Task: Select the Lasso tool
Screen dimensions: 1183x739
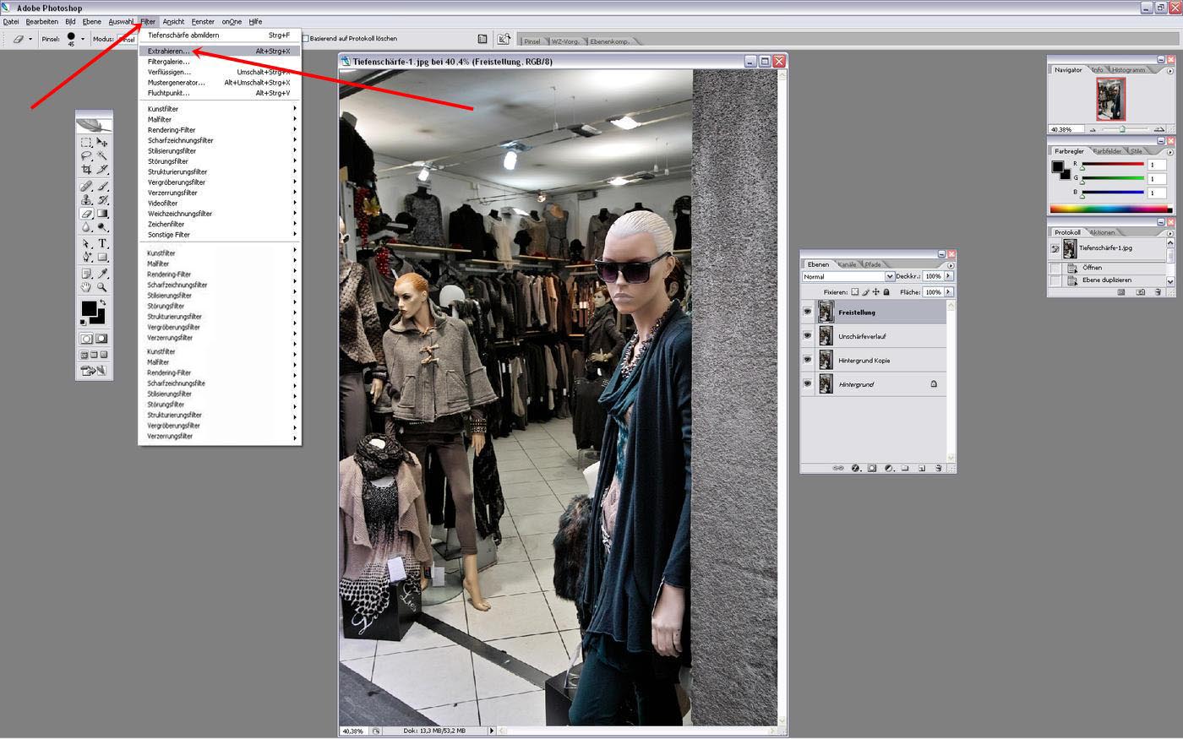Action: pos(85,155)
